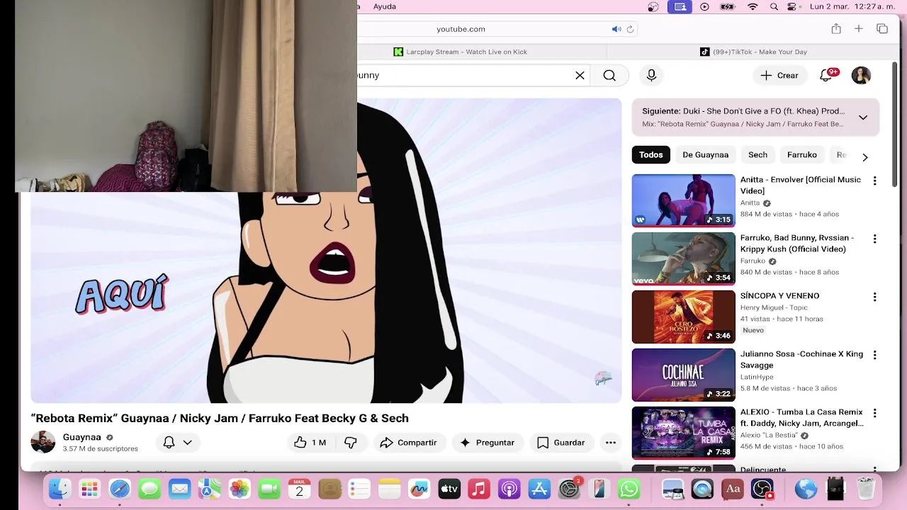
Task: Open options for the Cochinae video
Action: (874, 356)
